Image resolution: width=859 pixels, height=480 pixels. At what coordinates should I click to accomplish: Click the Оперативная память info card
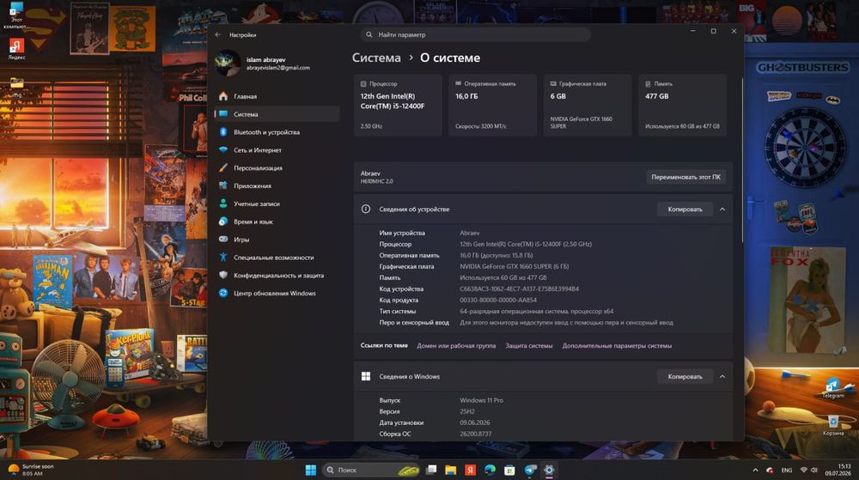[492, 105]
